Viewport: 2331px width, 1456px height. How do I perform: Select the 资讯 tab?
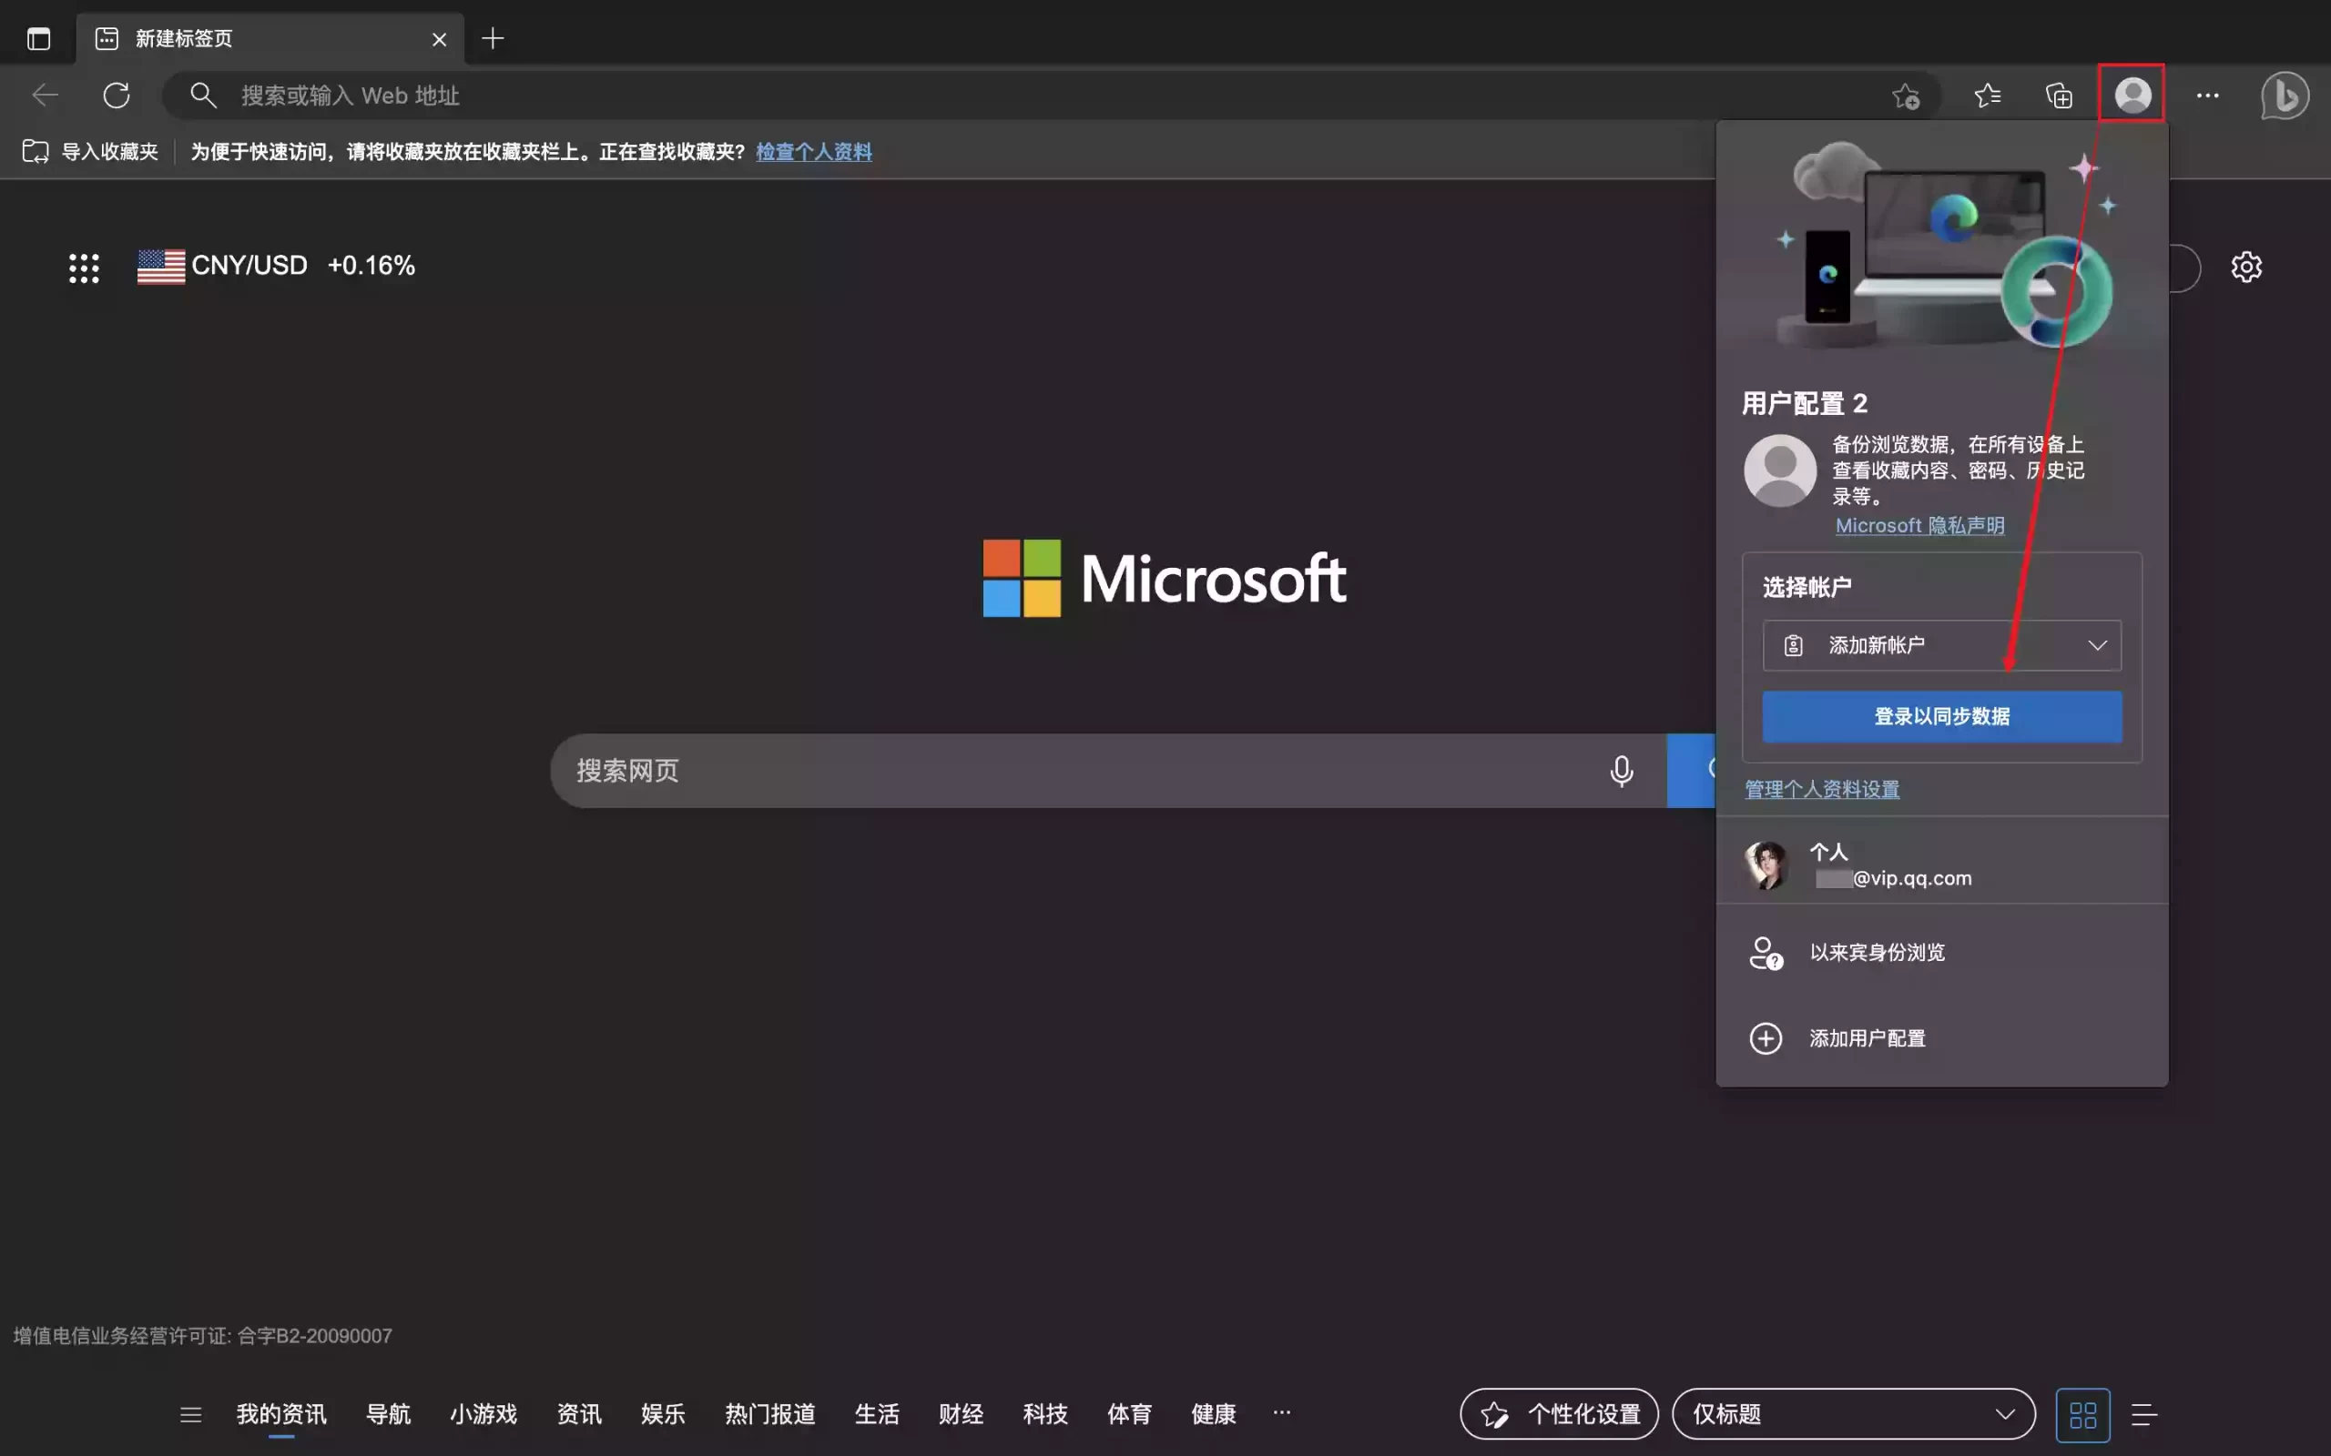(x=579, y=1414)
